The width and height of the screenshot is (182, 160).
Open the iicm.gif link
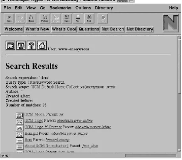click(x=31, y=133)
